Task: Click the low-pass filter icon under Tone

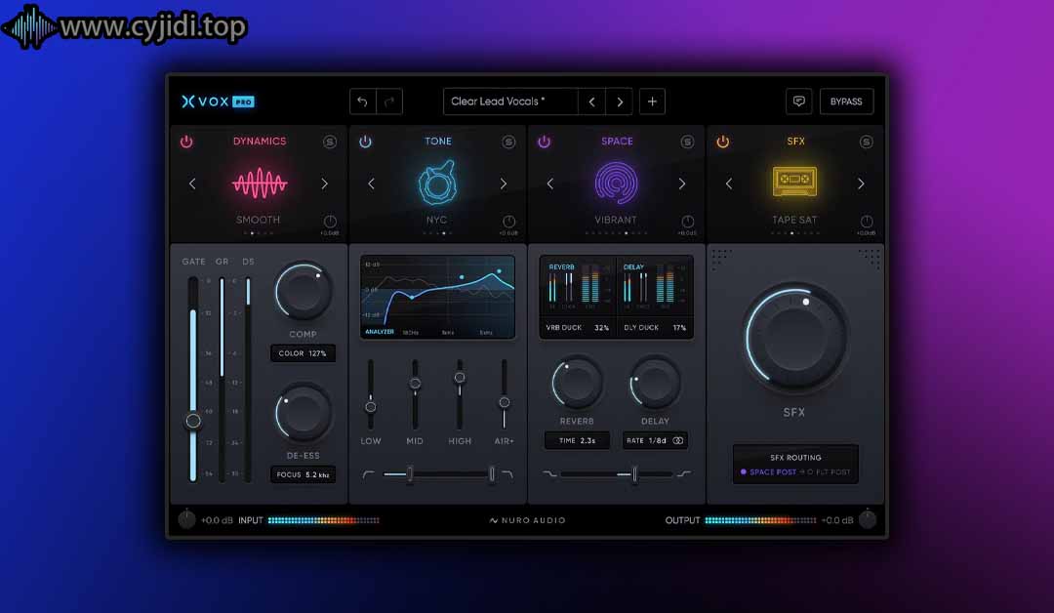Action: click(x=507, y=474)
